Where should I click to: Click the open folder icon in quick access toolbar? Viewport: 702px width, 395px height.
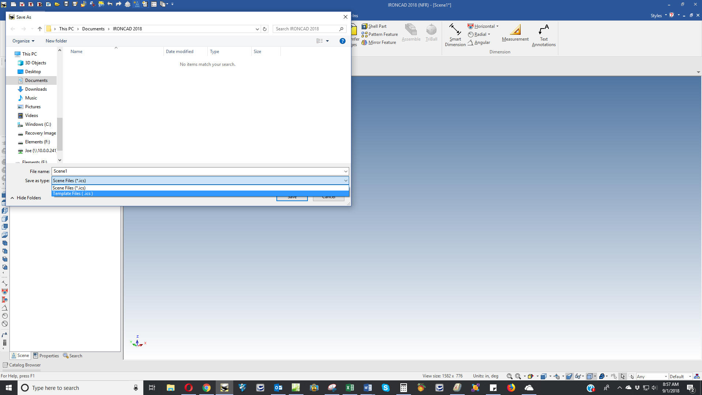click(57, 4)
